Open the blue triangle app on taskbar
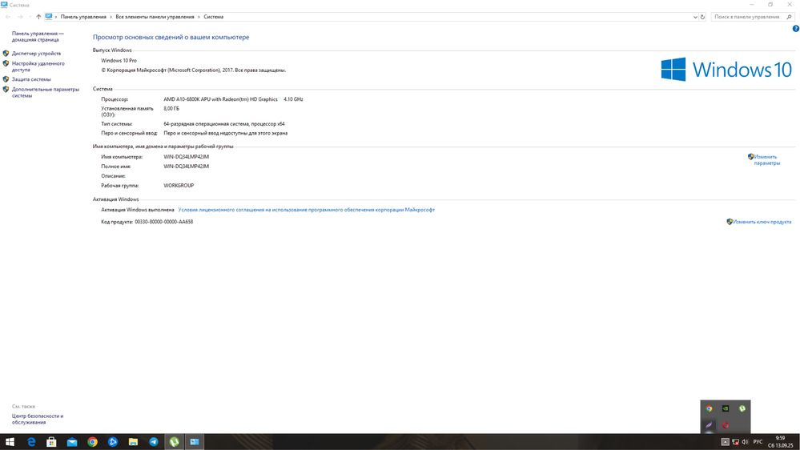 [113, 442]
